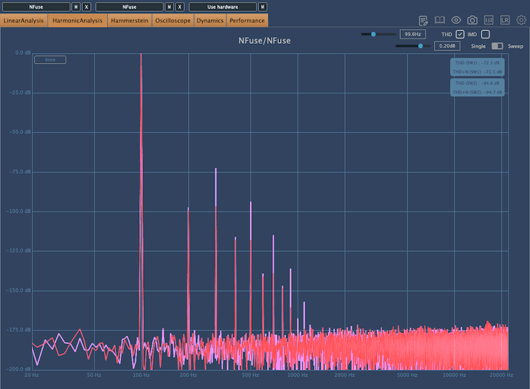530x389 pixels.
Task: Click the NFuse/NFuse graph title
Action: pos(264,41)
